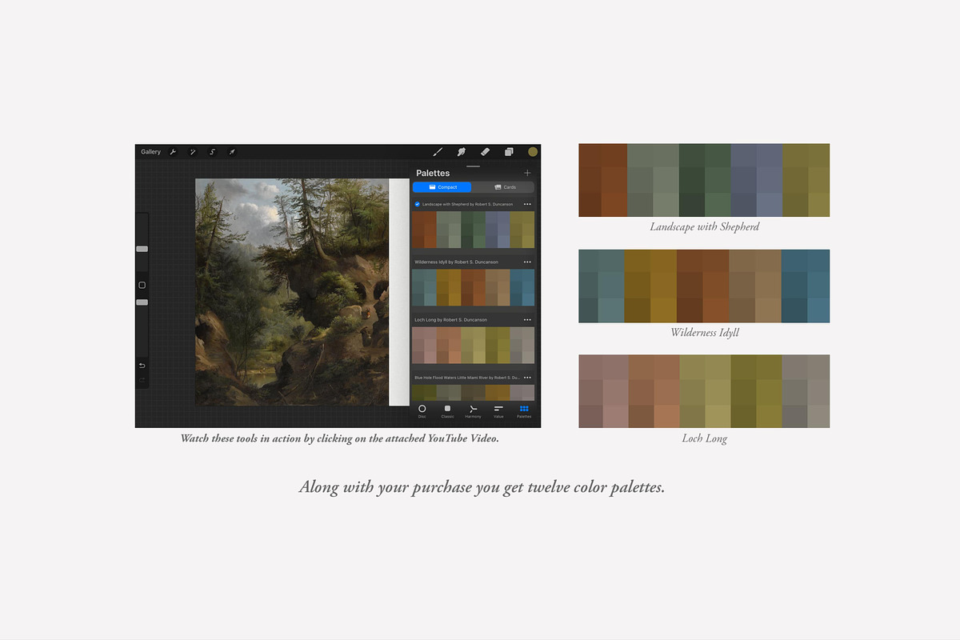Select the Brush tool
Screen dimensions: 960x640
coord(438,152)
